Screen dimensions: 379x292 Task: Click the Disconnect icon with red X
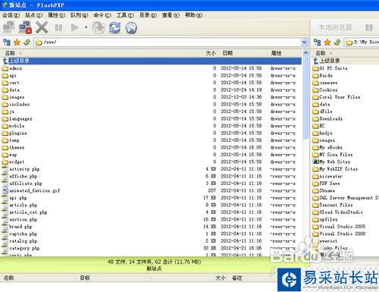pos(25,27)
